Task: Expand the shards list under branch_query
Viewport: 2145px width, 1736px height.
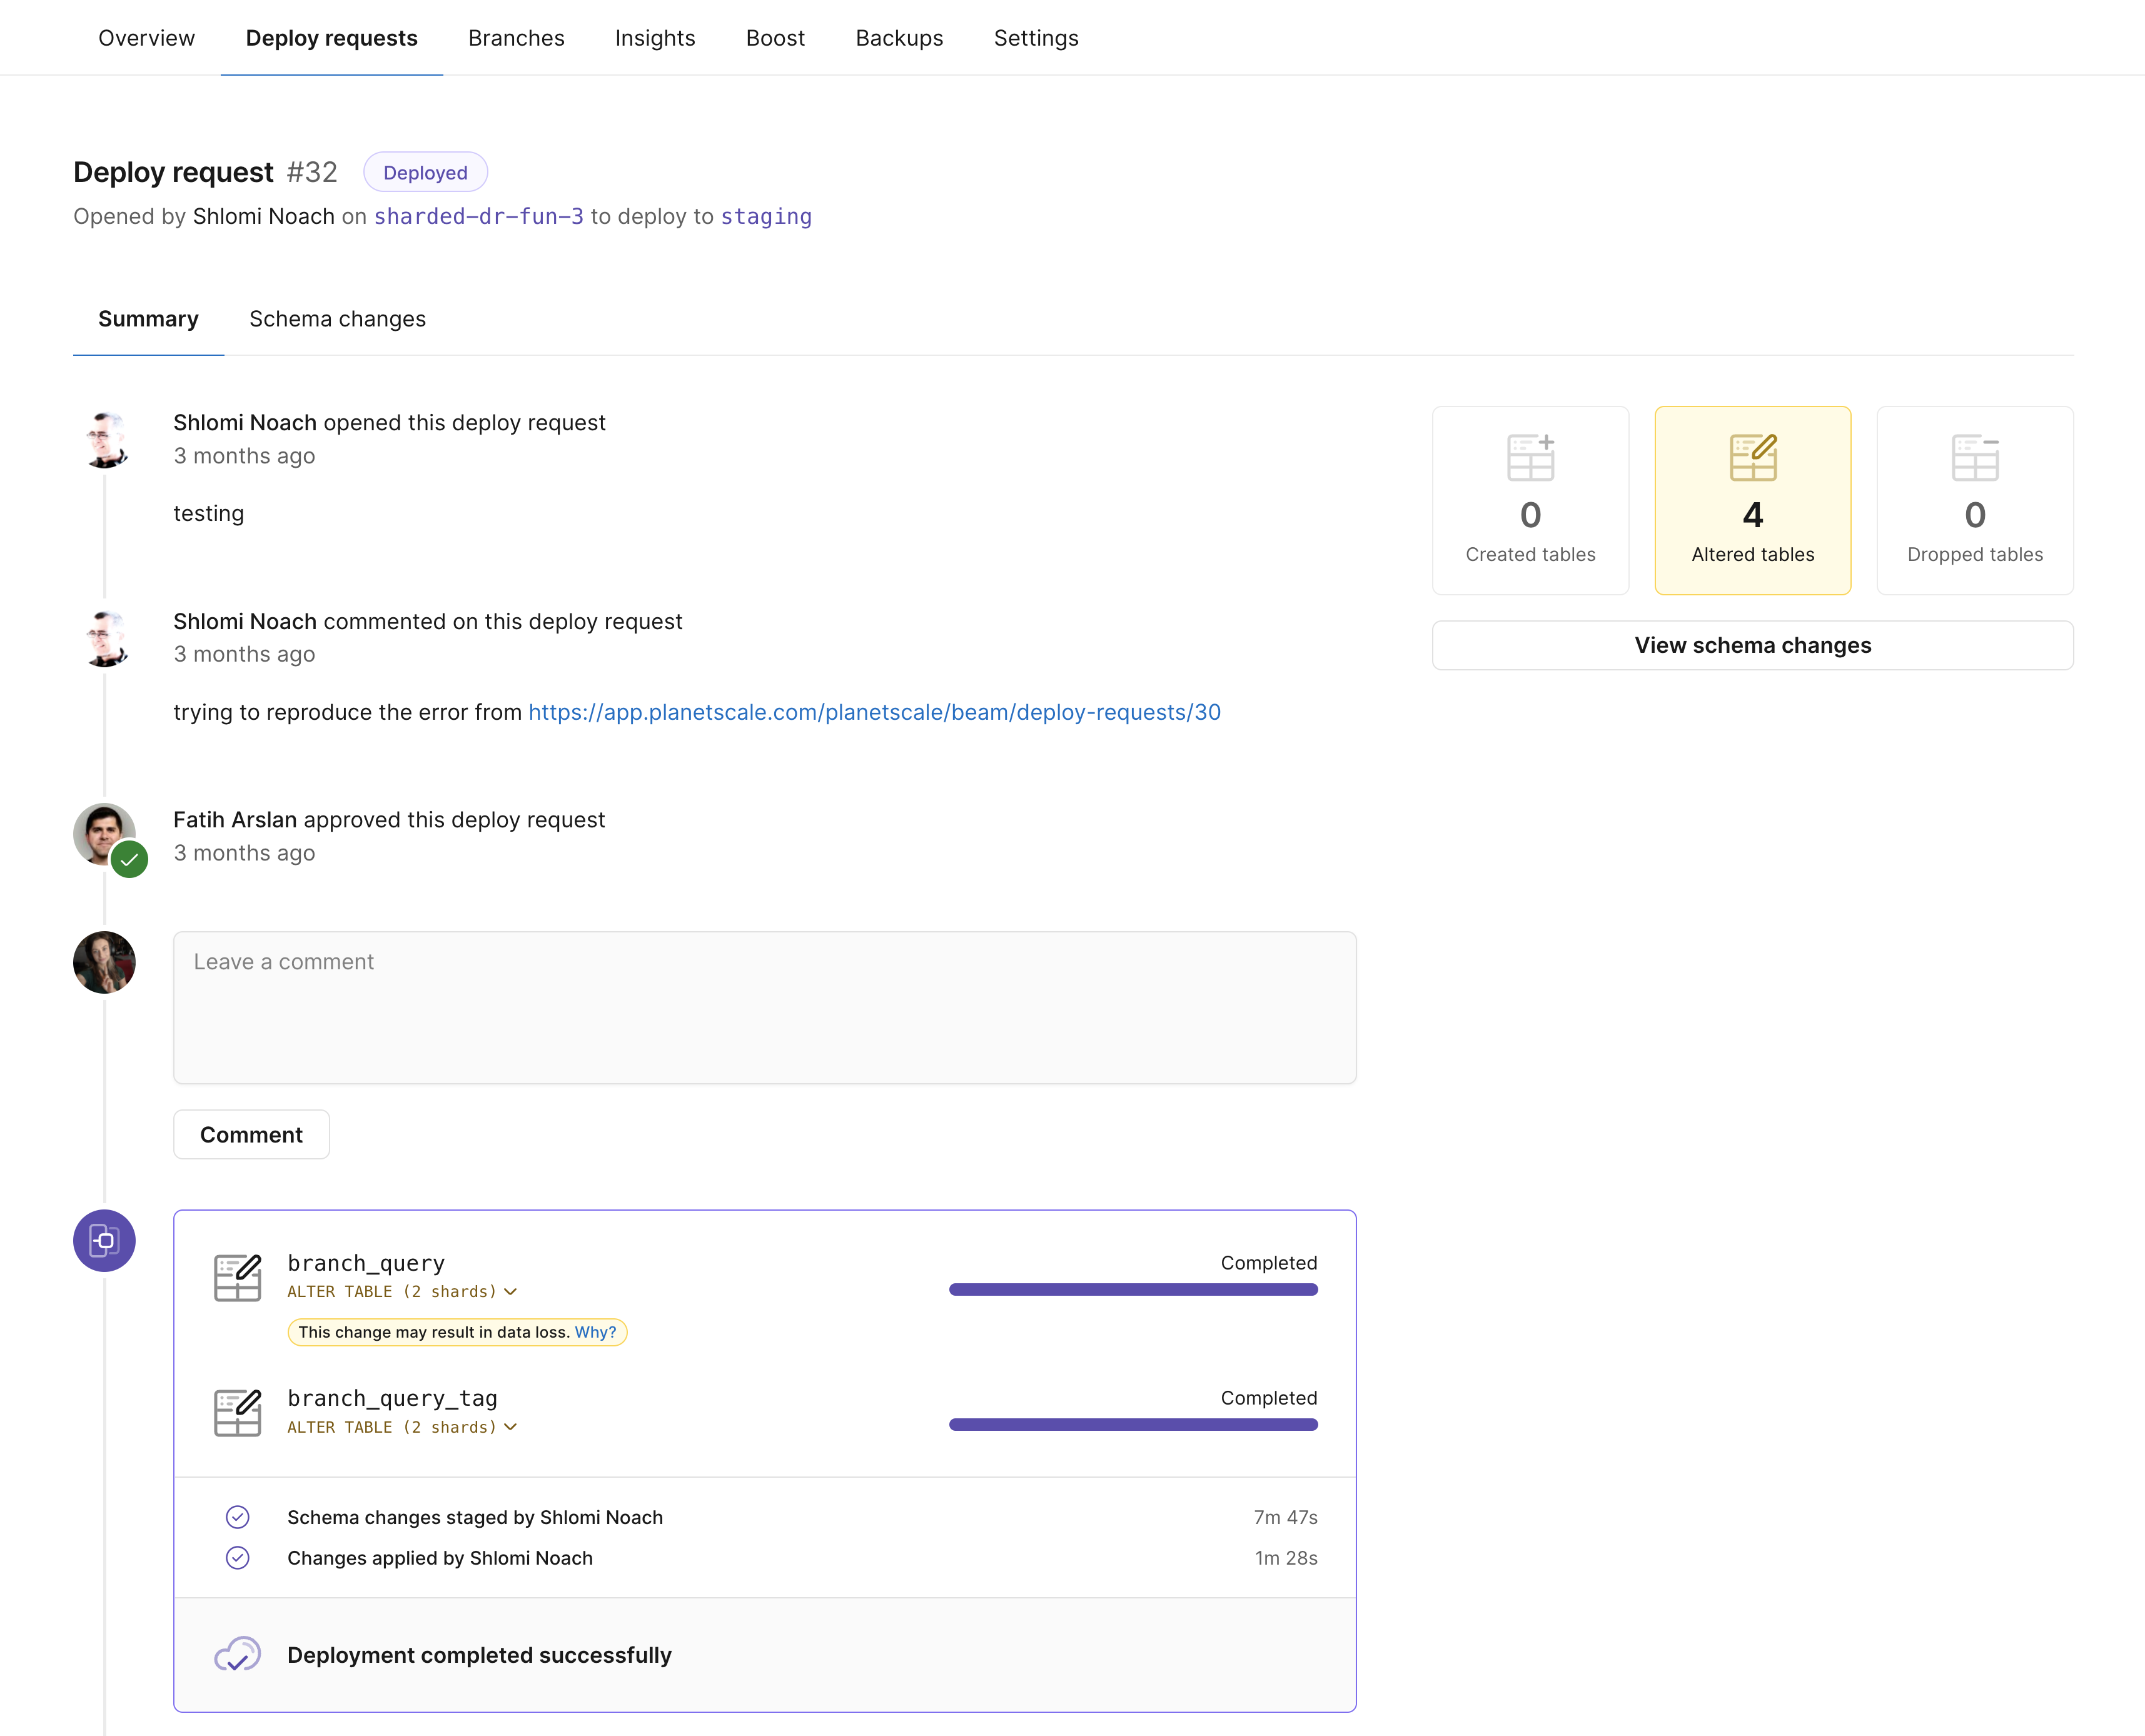Action: (x=510, y=1291)
